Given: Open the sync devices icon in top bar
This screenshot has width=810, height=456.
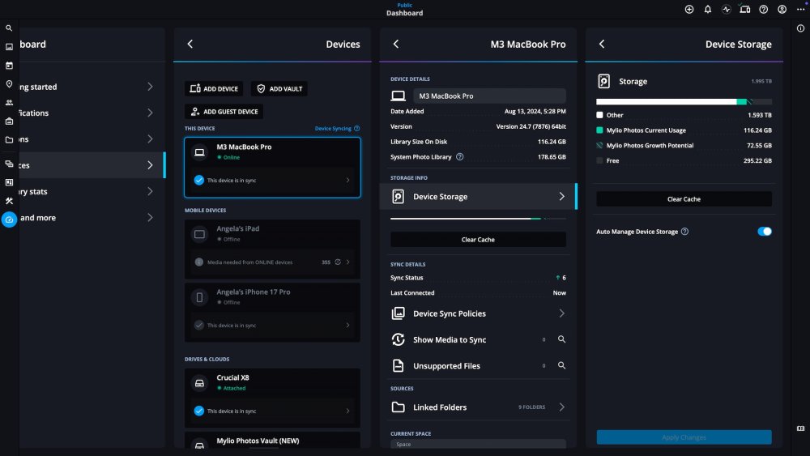Looking at the screenshot, I should coord(745,9).
